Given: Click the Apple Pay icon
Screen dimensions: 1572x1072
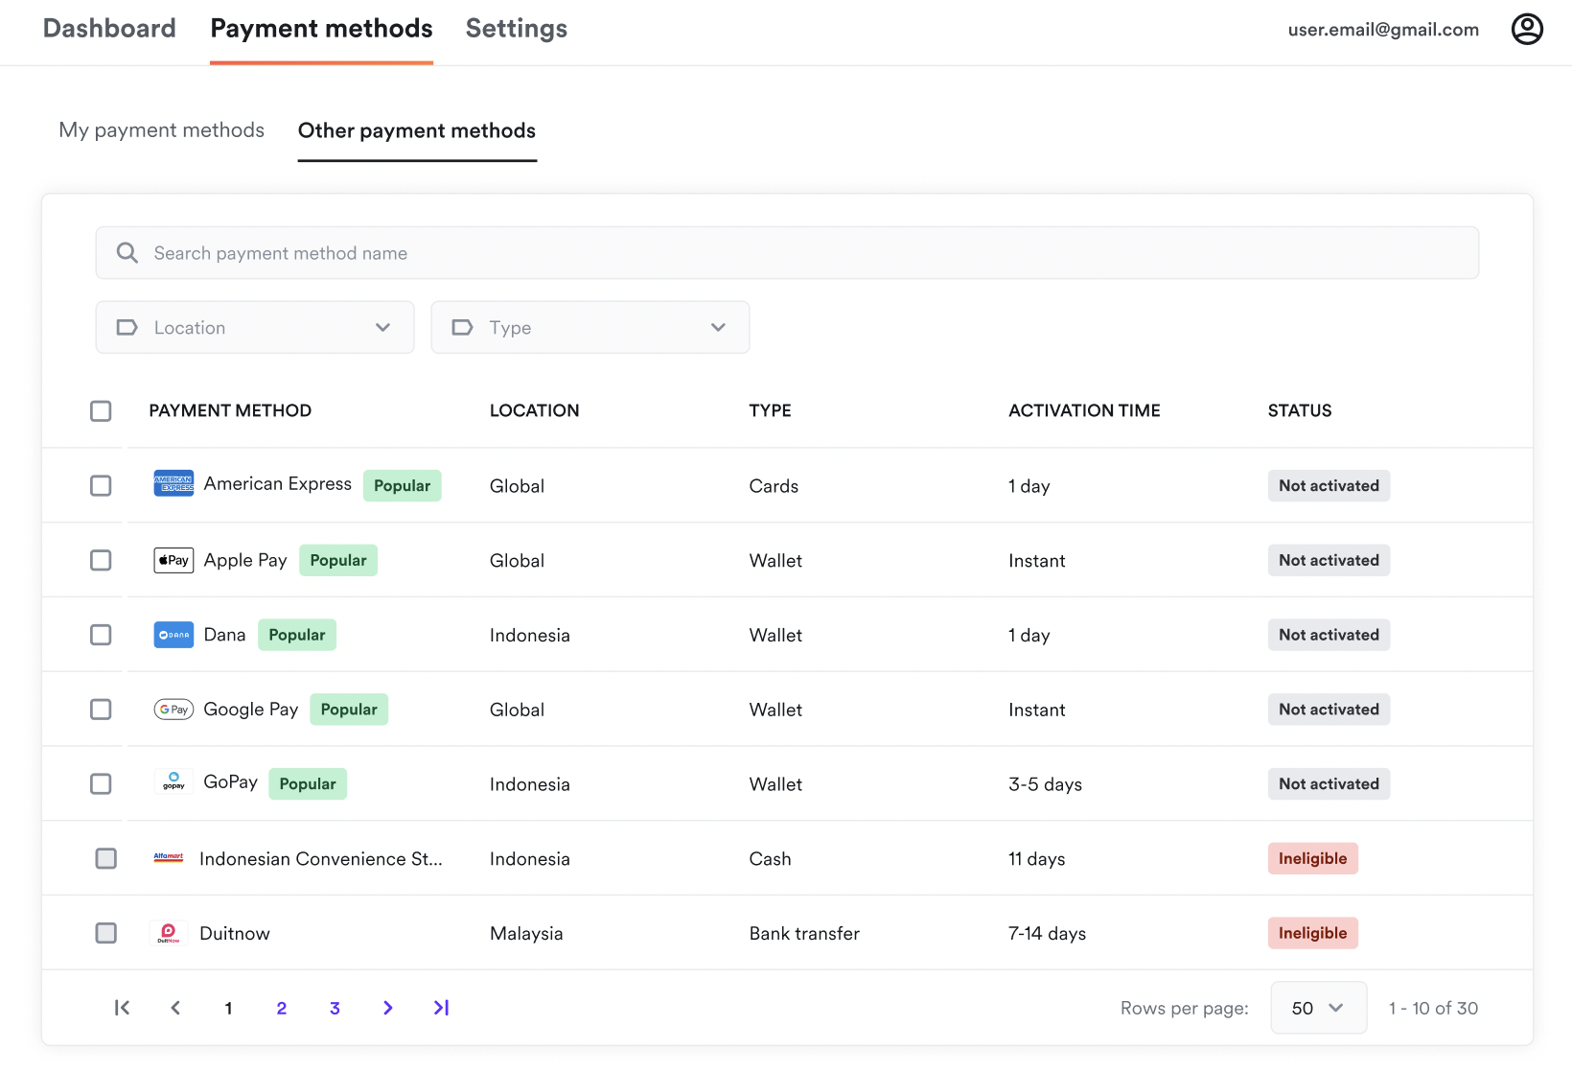Looking at the screenshot, I should point(173,559).
